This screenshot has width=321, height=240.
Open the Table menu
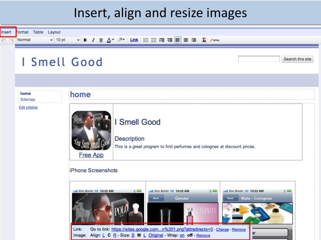(x=38, y=32)
